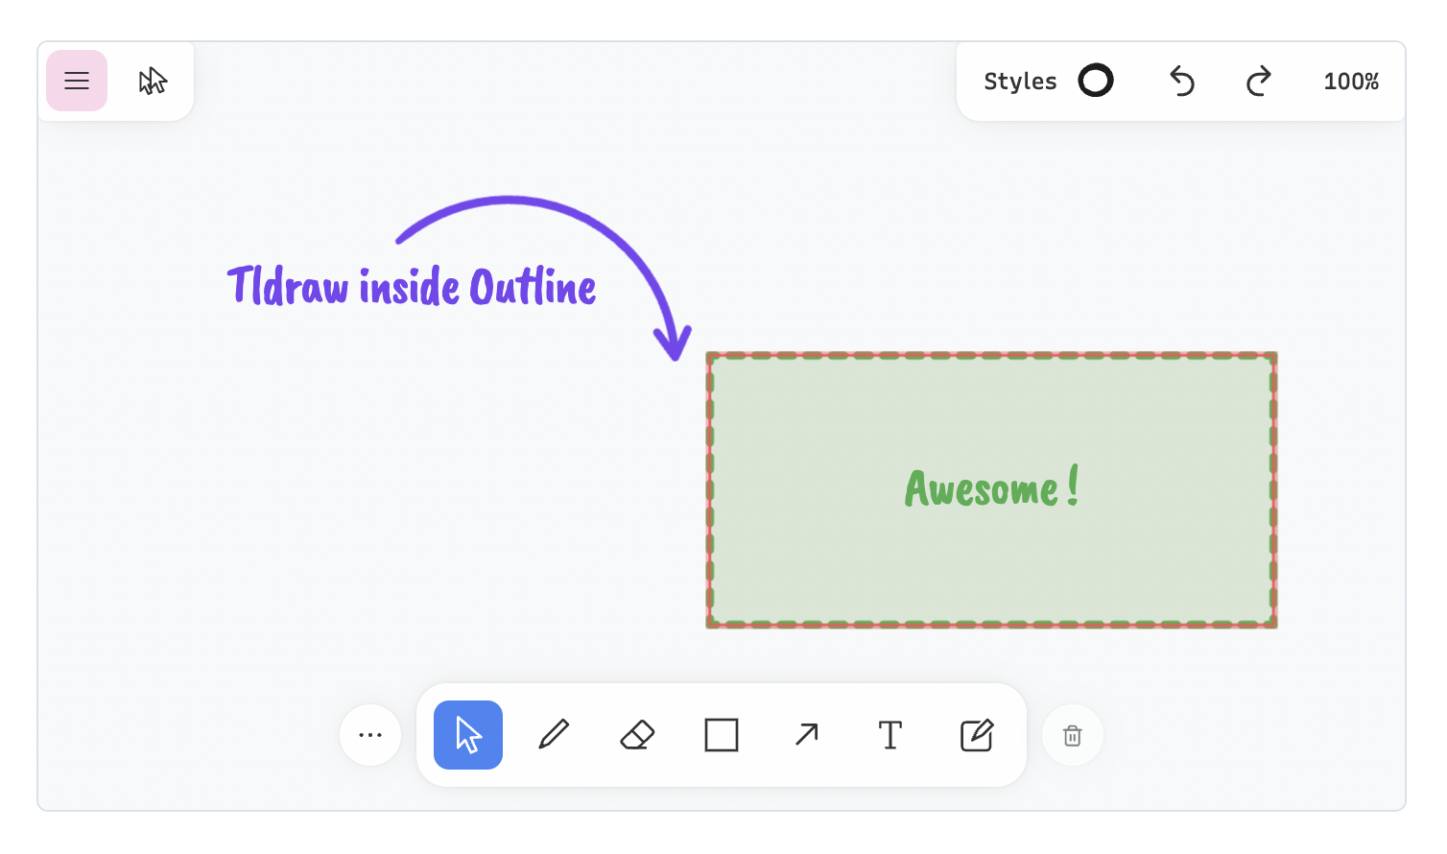Image resolution: width=1447 pixels, height=854 pixels.
Task: Click the black circle style swatch
Action: (1095, 81)
